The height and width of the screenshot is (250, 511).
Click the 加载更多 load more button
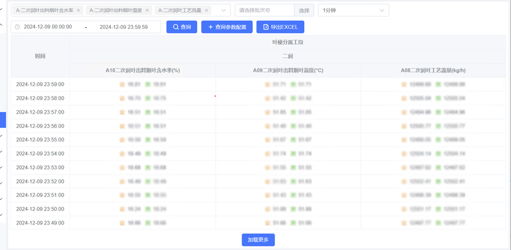pyautogui.click(x=258, y=240)
